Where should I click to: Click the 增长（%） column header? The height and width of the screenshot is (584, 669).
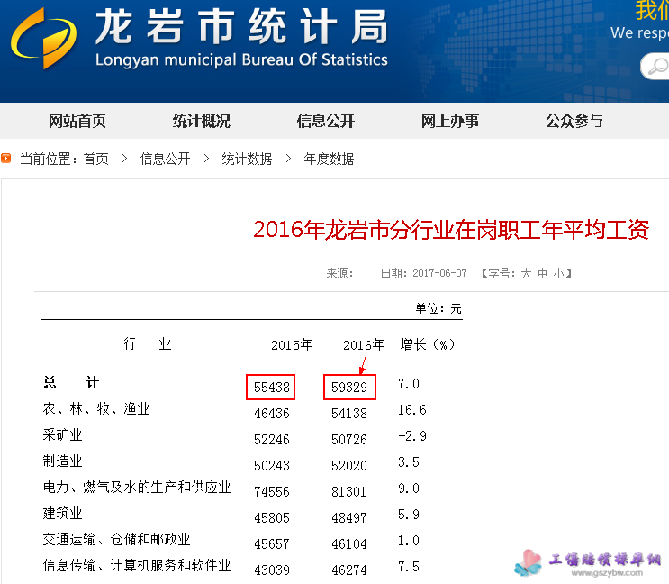tap(428, 344)
